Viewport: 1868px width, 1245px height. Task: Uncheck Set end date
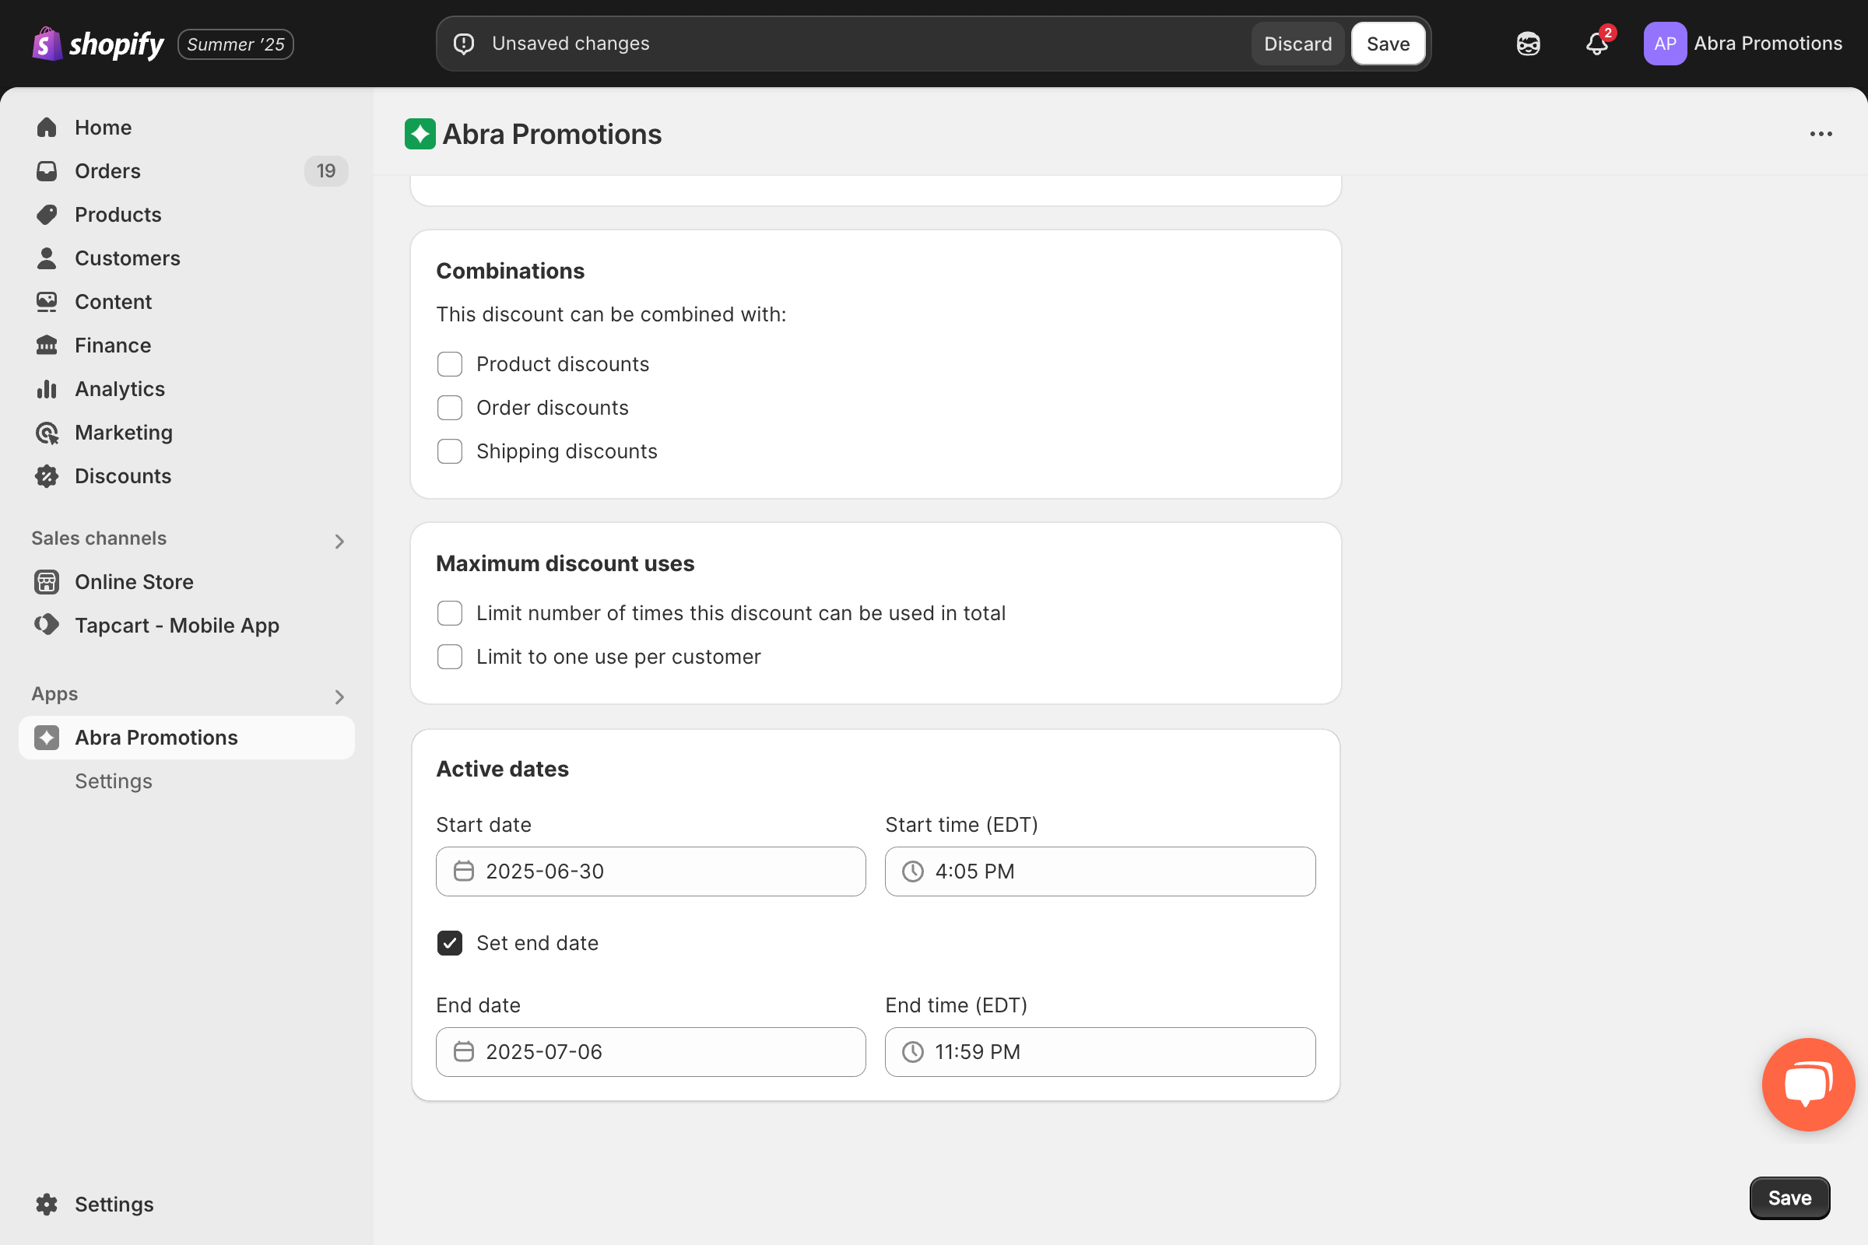(450, 943)
